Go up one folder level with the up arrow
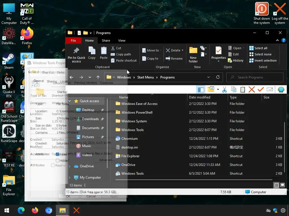Viewport: 289px width, 216px height. click(x=98, y=77)
